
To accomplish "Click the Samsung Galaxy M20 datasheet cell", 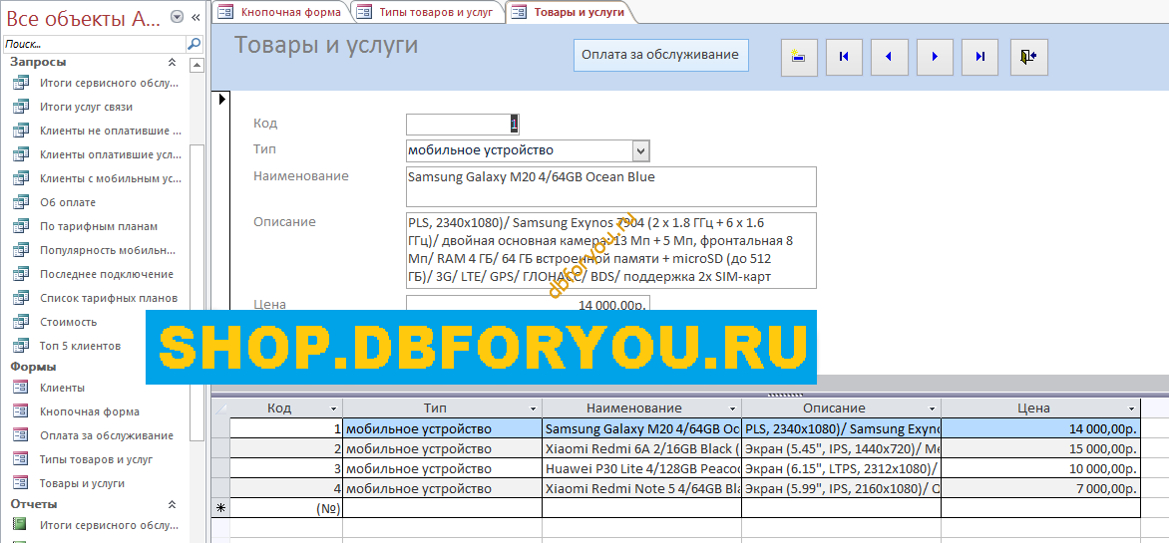I will pyautogui.click(x=642, y=429).
